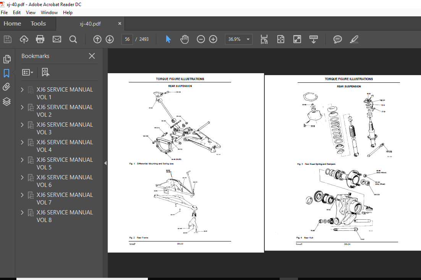Go to next page arrow
421x280 pixels.
coord(110,39)
